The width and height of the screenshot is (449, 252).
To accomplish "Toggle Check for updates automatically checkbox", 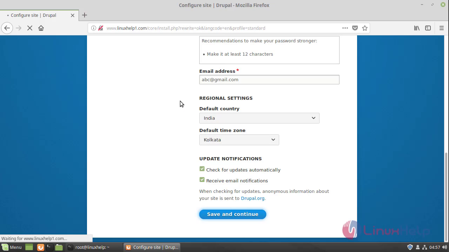I will click(x=202, y=169).
